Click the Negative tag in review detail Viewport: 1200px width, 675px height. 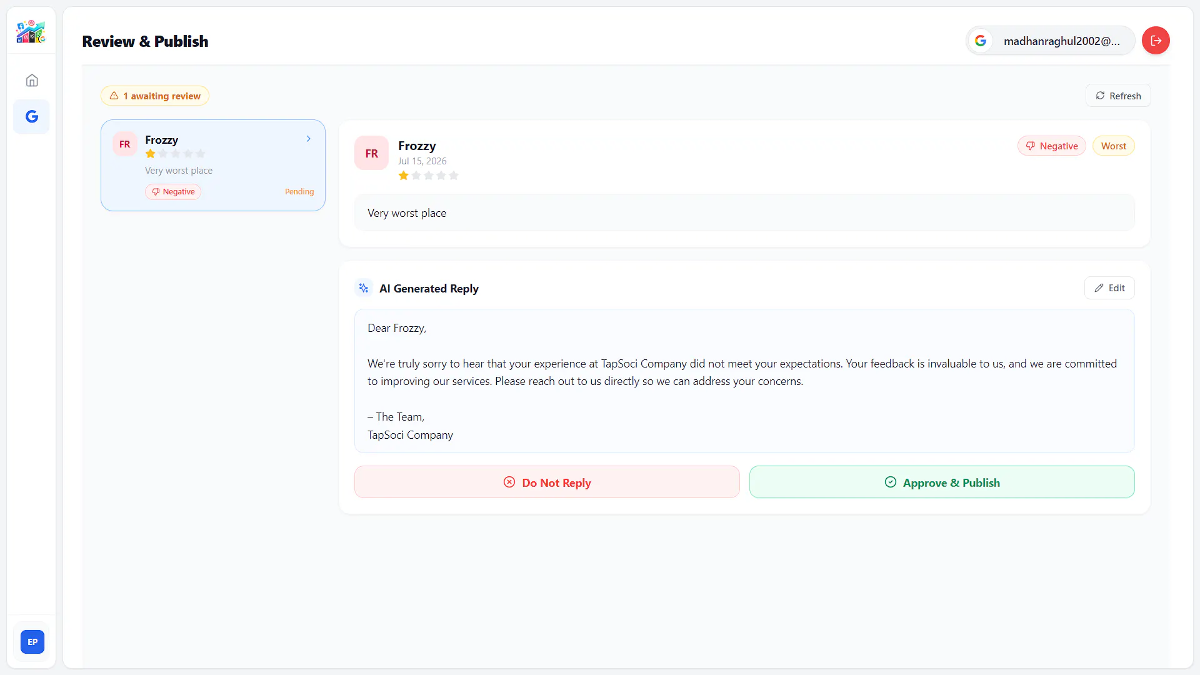[x=1052, y=146]
